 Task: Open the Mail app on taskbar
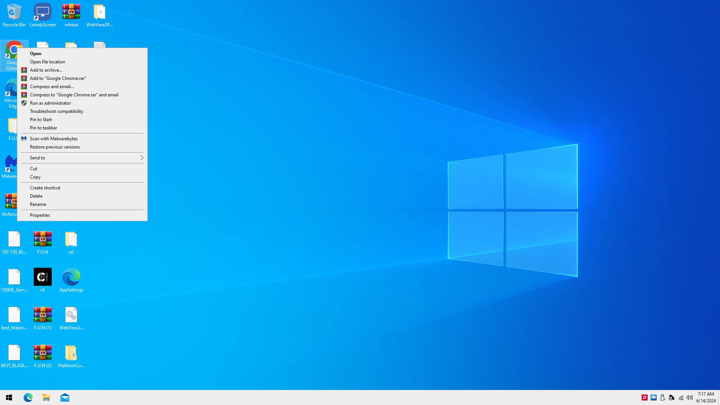[64, 397]
